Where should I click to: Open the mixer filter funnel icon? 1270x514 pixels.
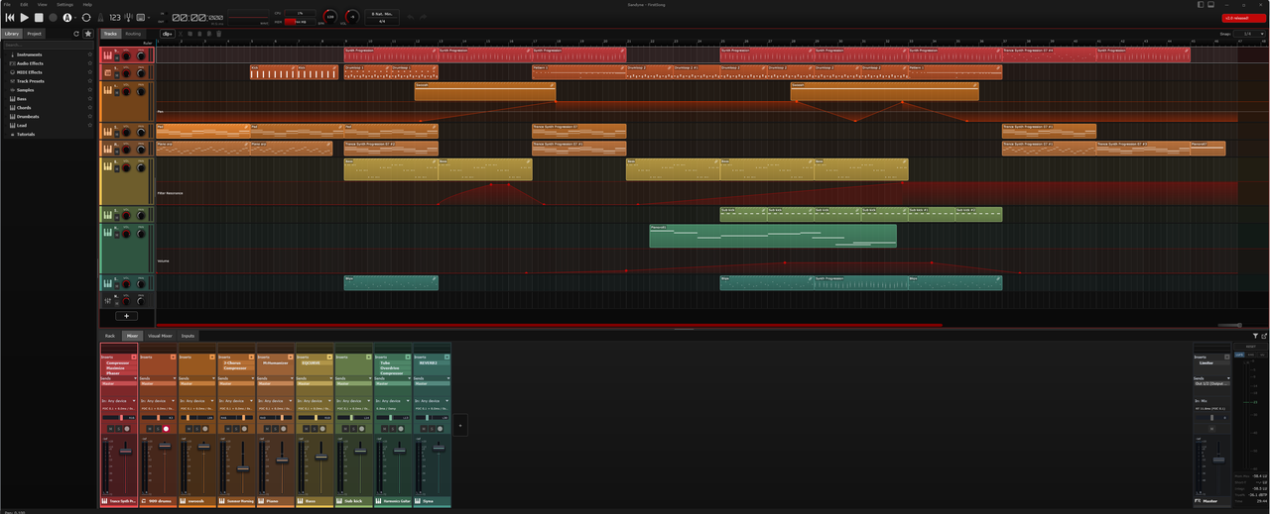(x=1255, y=336)
